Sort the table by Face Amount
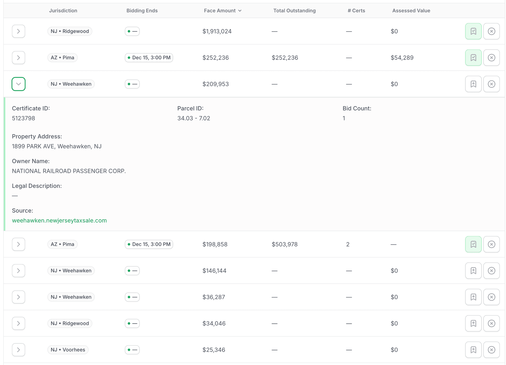The image size is (506, 365). tap(223, 11)
